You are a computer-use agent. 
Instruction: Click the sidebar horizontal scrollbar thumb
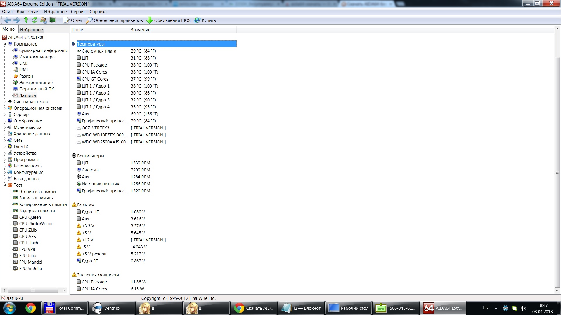pos(33,290)
